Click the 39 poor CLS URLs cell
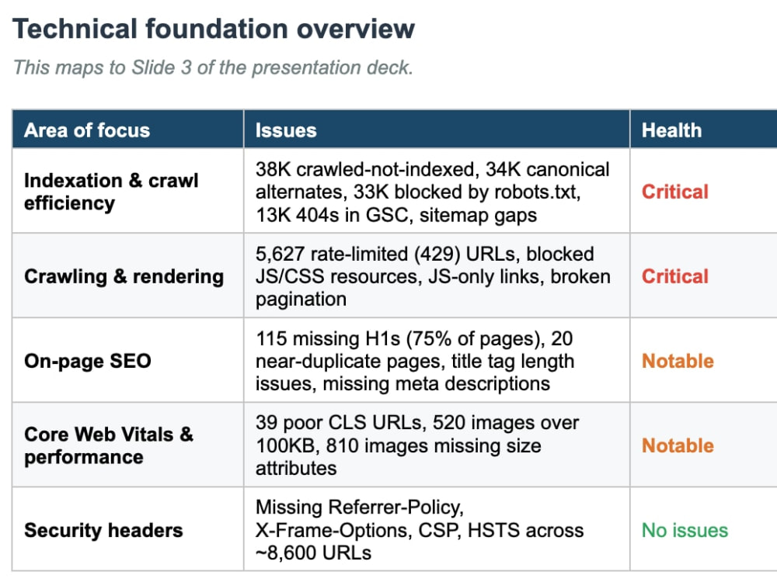 (437, 445)
